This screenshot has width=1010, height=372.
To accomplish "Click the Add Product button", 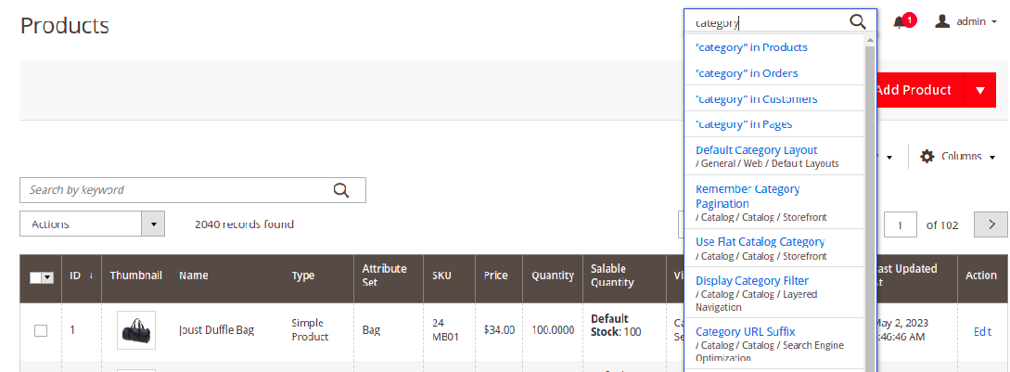I will pos(913,90).
